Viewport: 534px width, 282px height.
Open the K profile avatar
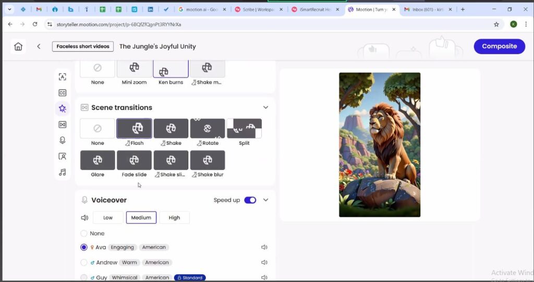[513, 24]
